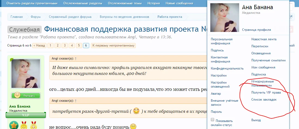Go to page 2 of the thread
299x129 pixels.
tap(58, 45)
